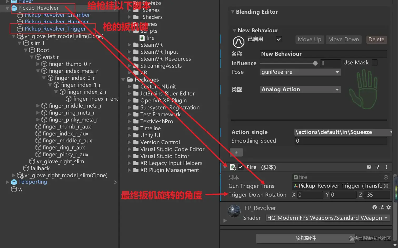The image size is (398, 248).
Task: Select finger_index_2_r in hierarchy
Action: [87, 92]
